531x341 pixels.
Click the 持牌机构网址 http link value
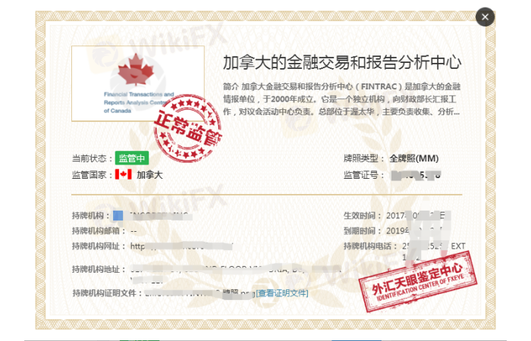(x=181, y=246)
